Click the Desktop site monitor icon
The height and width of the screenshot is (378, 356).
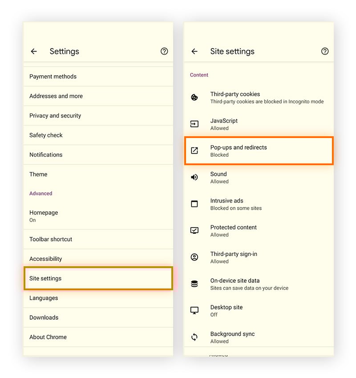194,310
